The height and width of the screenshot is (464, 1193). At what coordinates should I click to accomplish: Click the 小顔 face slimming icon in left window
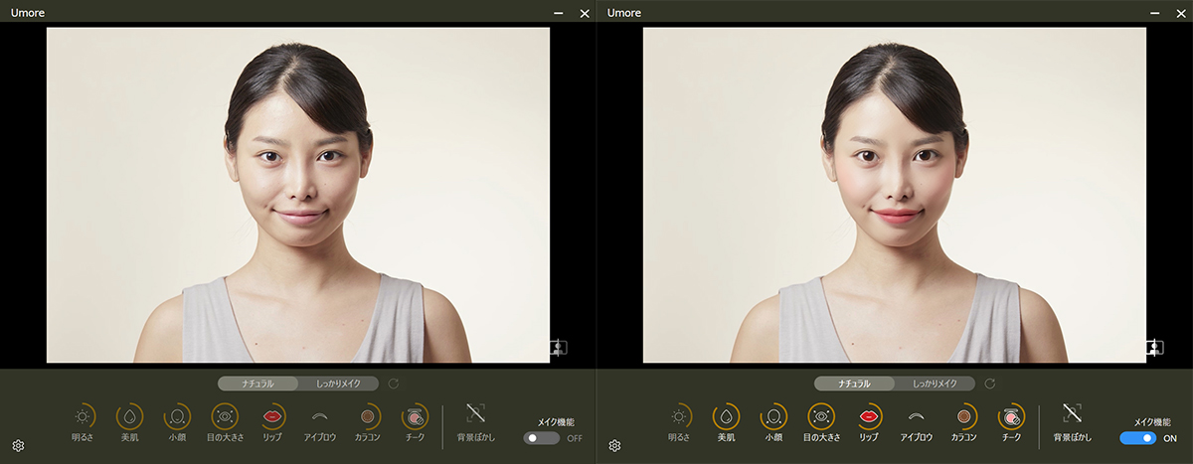click(x=178, y=416)
